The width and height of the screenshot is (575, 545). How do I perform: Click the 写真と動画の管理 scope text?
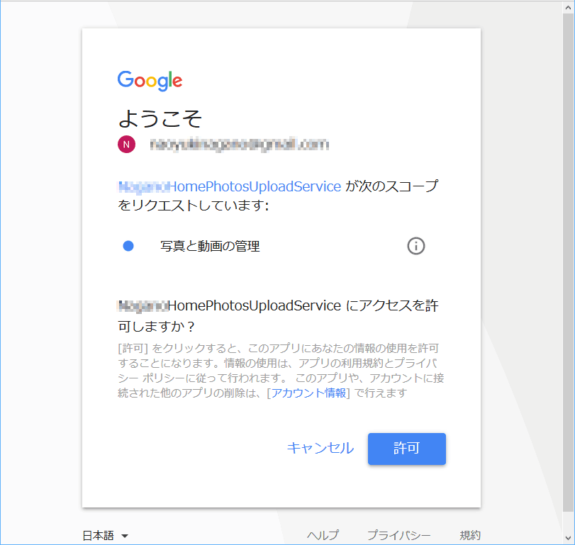click(x=210, y=246)
